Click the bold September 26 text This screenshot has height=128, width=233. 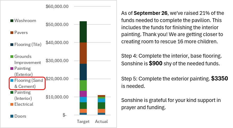click(150, 13)
